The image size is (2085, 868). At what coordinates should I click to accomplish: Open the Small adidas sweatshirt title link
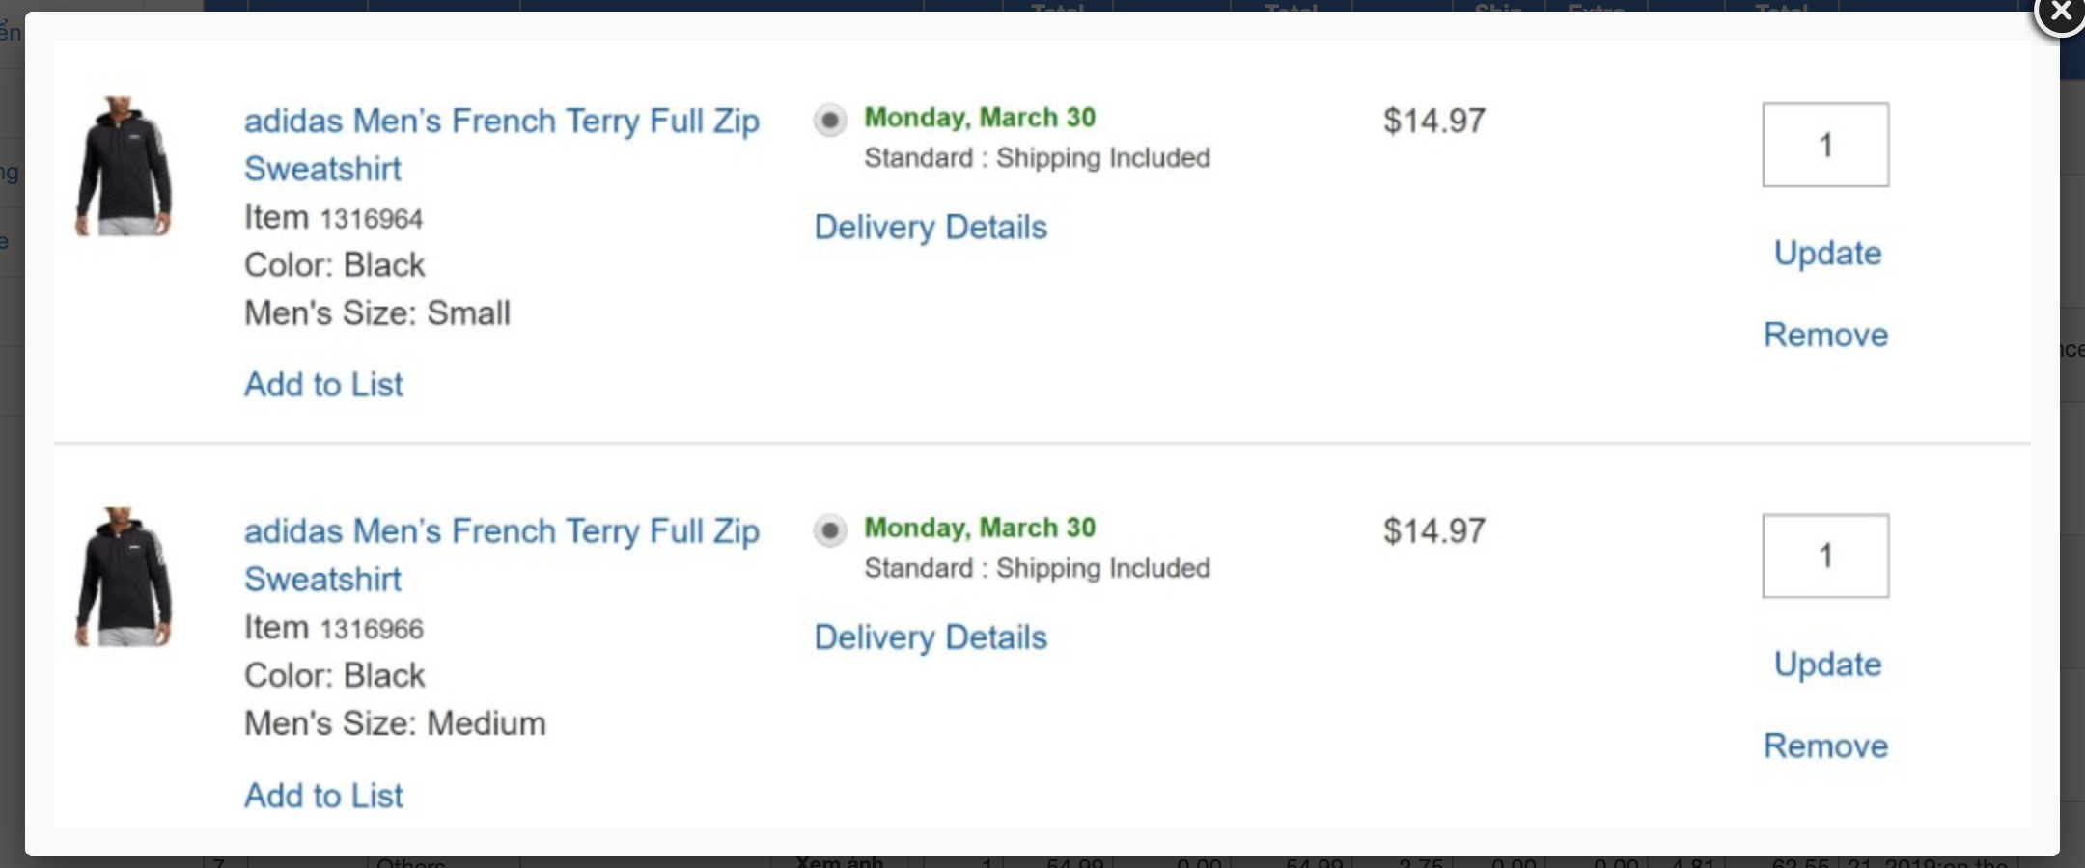[501, 144]
